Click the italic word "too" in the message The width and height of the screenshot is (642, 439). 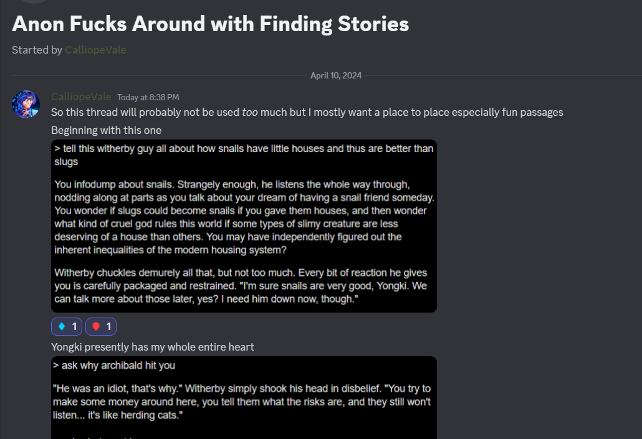(250, 113)
